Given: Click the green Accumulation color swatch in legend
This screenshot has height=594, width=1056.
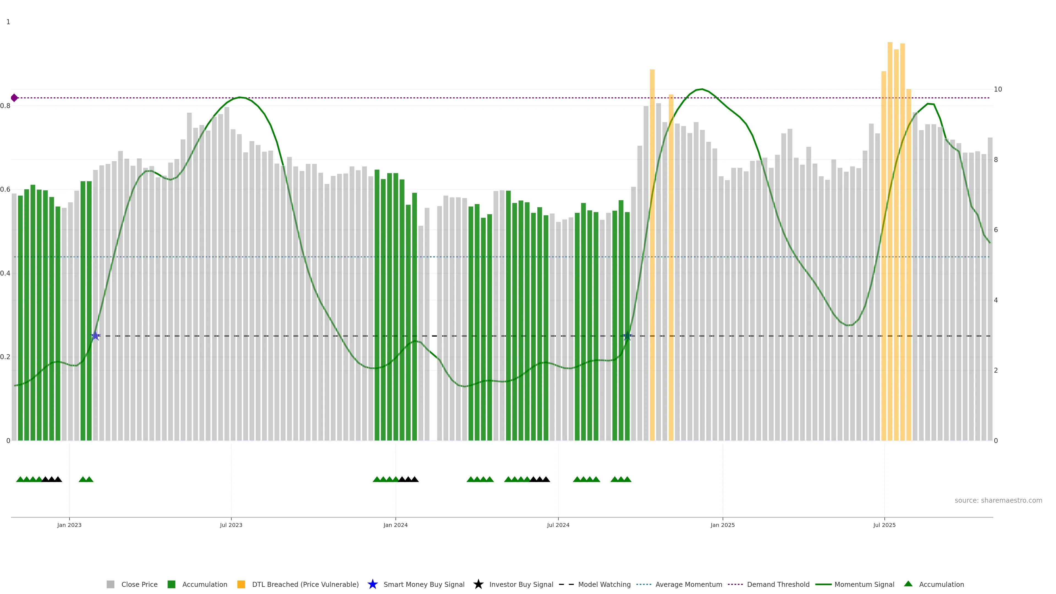Looking at the screenshot, I should (x=171, y=584).
